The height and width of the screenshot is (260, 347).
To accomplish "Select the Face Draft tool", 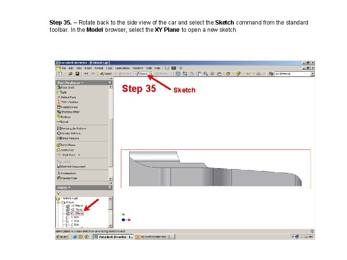I will pyautogui.click(x=66, y=88).
